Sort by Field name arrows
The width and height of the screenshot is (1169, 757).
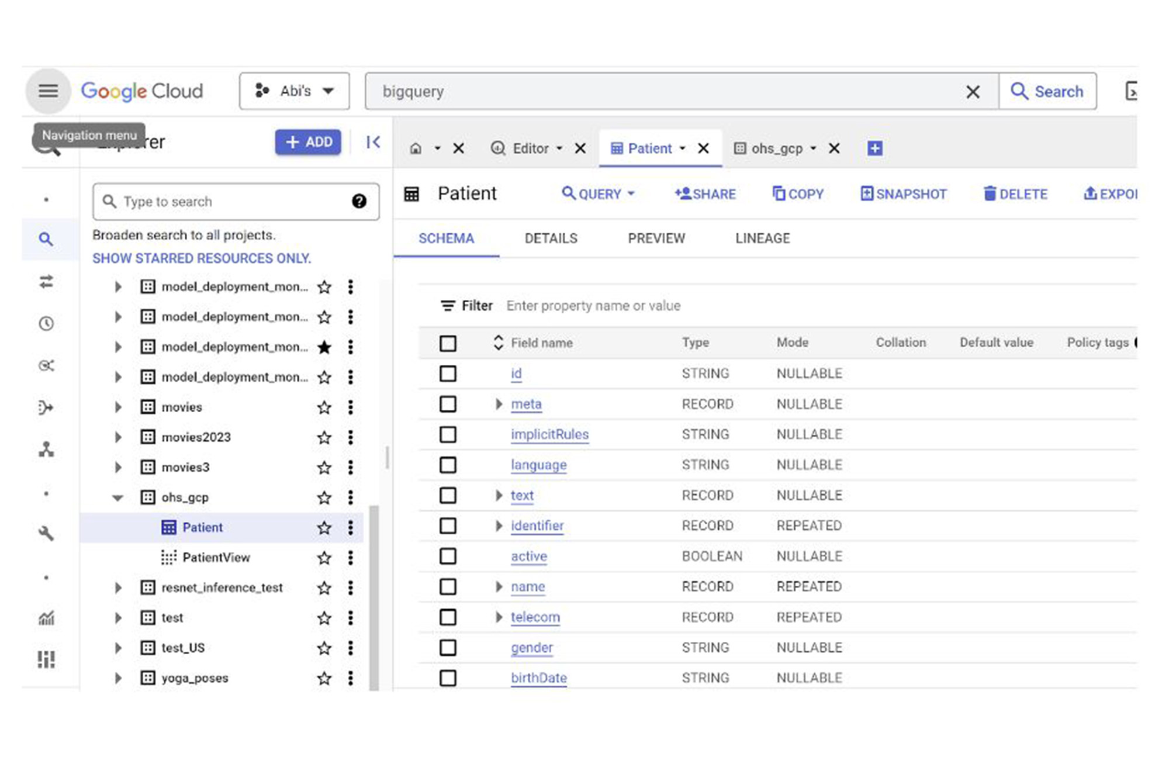[498, 343]
